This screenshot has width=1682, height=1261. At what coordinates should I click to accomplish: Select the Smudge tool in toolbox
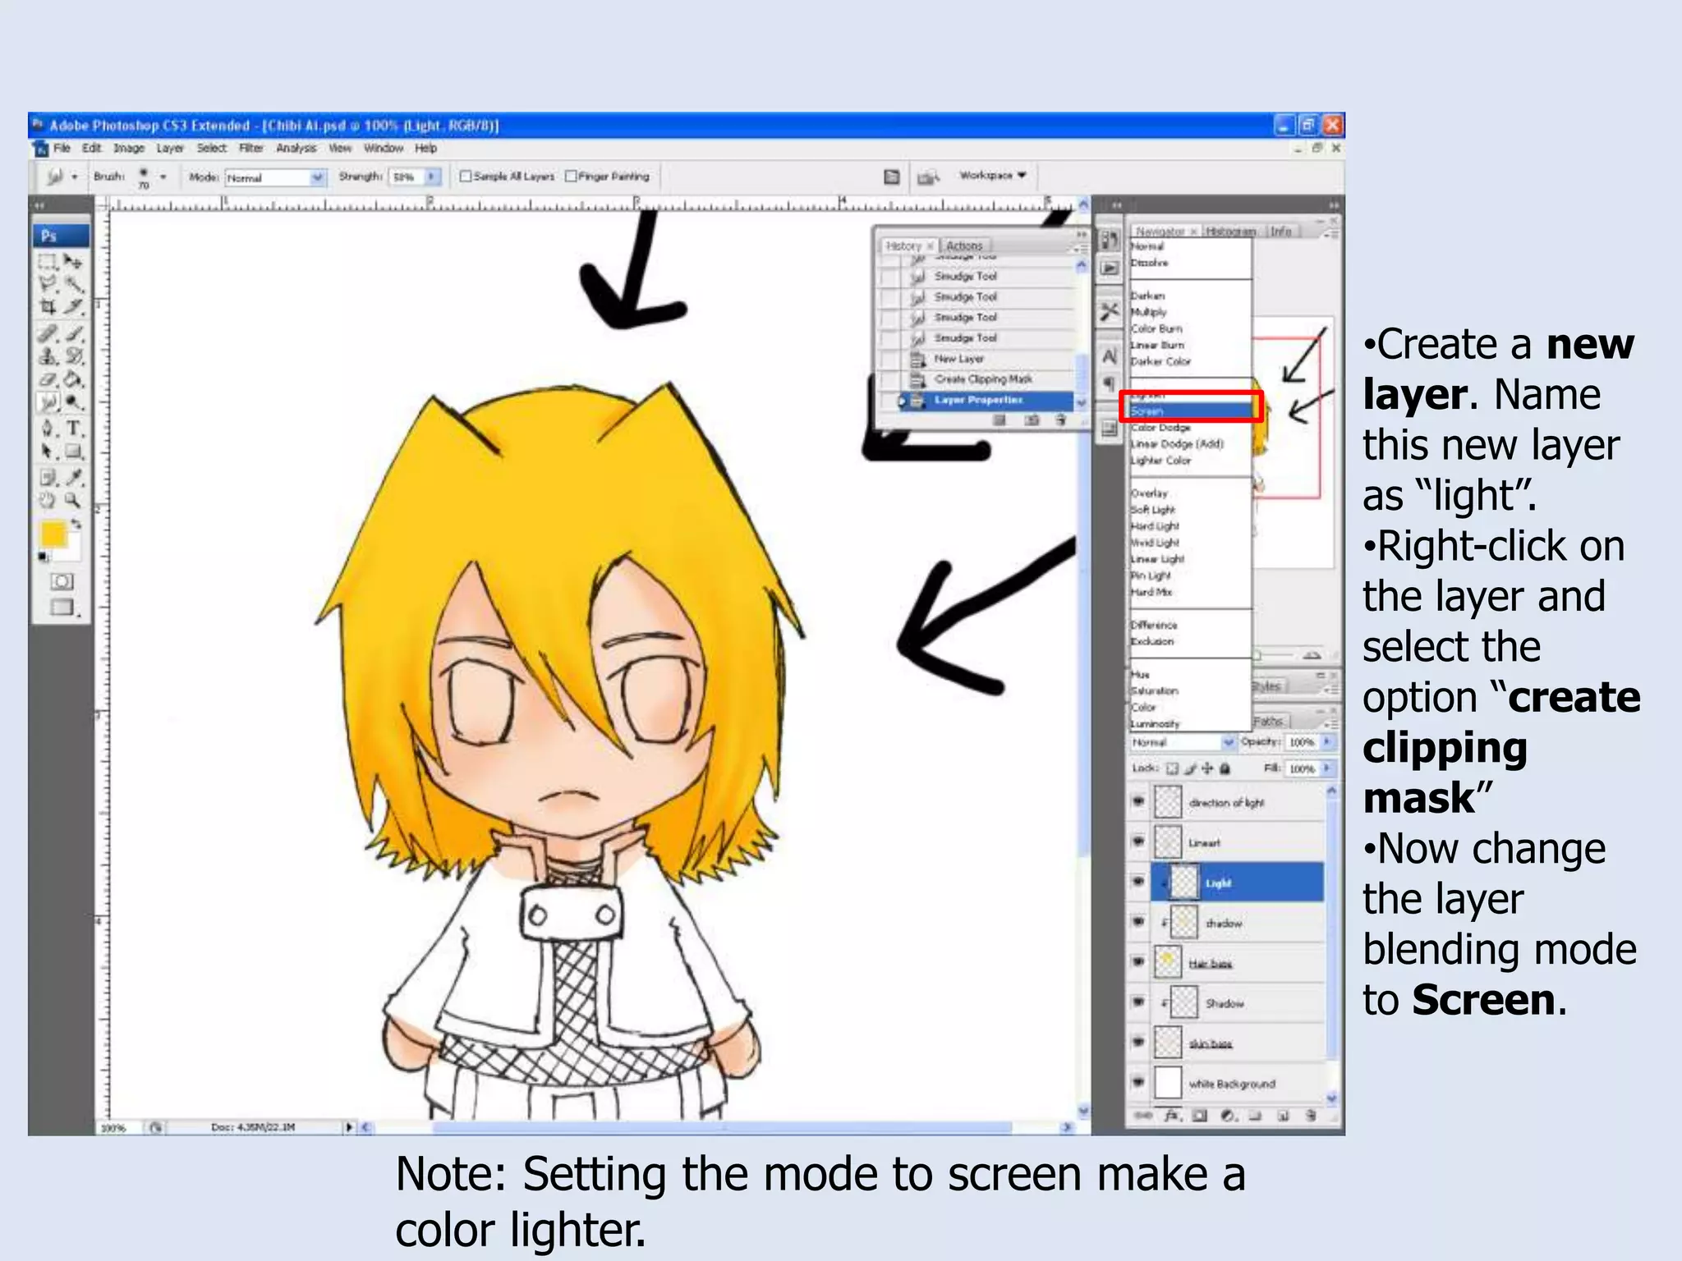[48, 402]
